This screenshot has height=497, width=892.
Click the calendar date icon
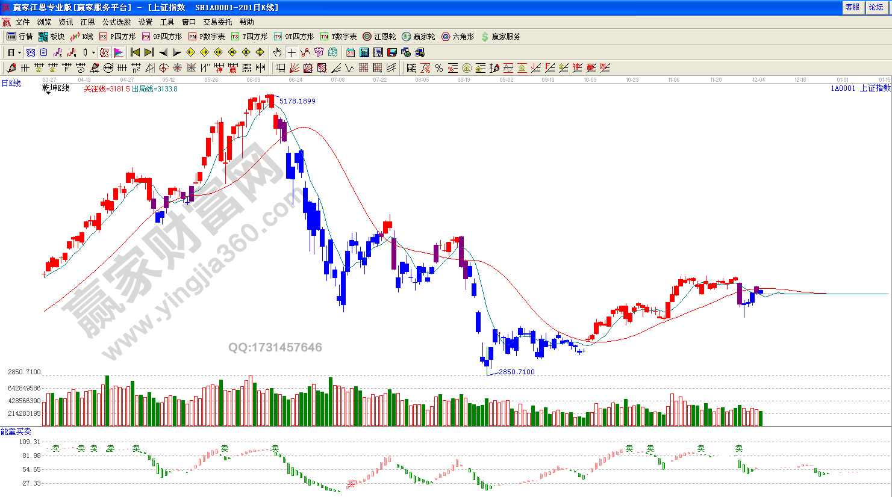351,52
